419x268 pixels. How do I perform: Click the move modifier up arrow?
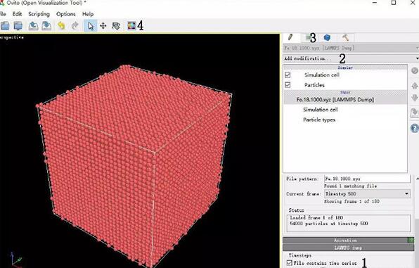(x=415, y=86)
